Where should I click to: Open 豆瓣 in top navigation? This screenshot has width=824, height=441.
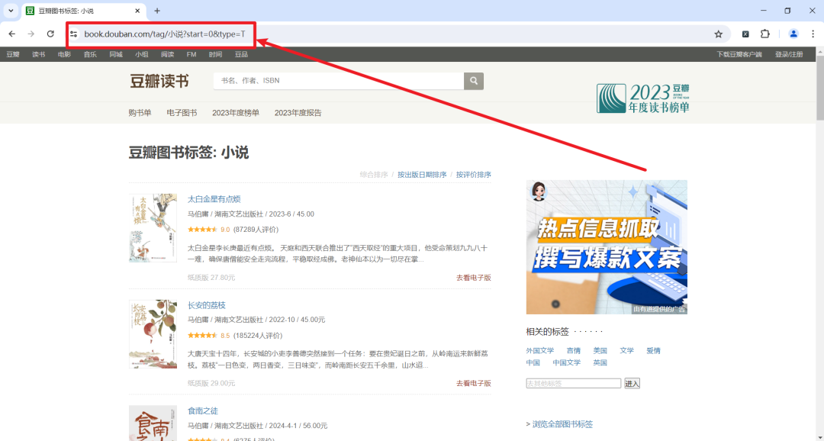click(x=13, y=54)
